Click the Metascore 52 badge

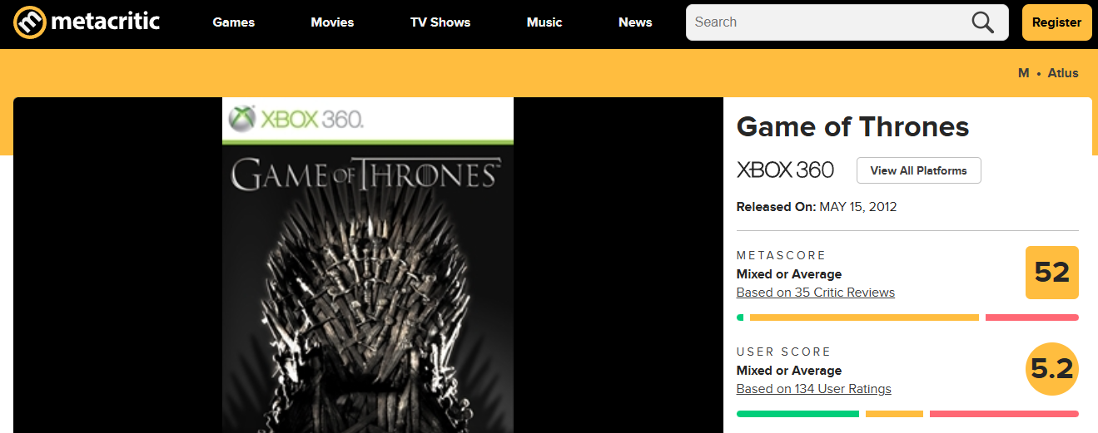pyautogui.click(x=1052, y=273)
